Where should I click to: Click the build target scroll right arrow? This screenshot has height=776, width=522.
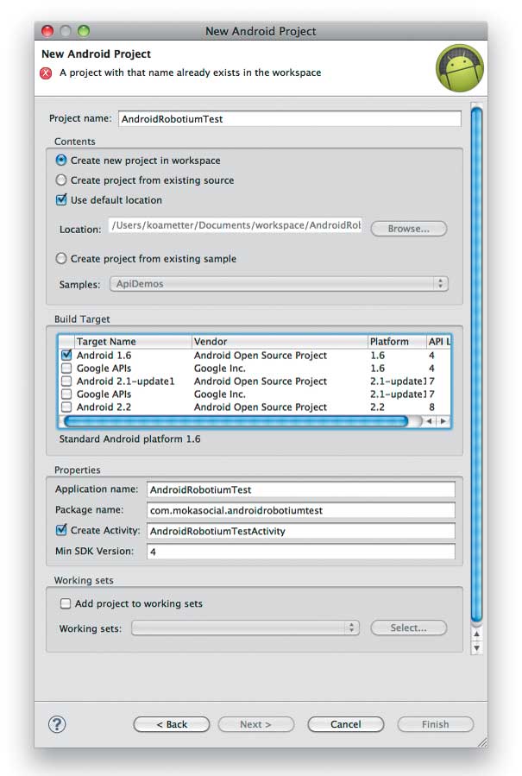443,421
